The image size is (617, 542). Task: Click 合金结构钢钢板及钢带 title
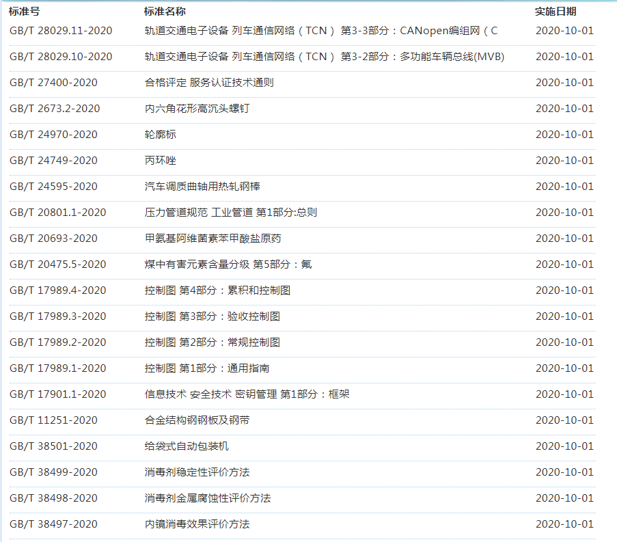[x=197, y=420]
